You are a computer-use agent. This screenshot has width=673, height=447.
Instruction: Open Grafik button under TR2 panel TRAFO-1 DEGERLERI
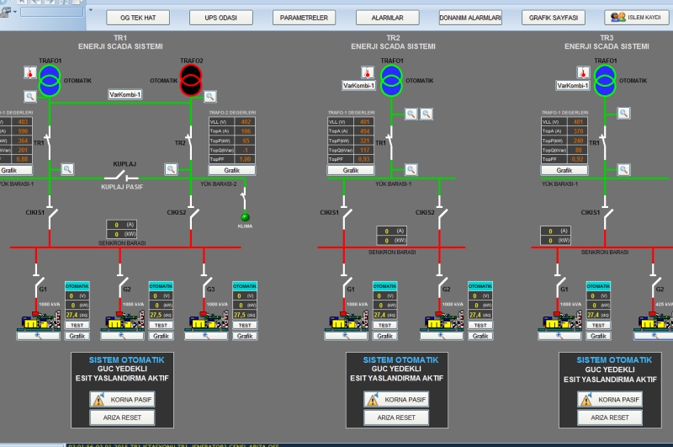coord(351,170)
